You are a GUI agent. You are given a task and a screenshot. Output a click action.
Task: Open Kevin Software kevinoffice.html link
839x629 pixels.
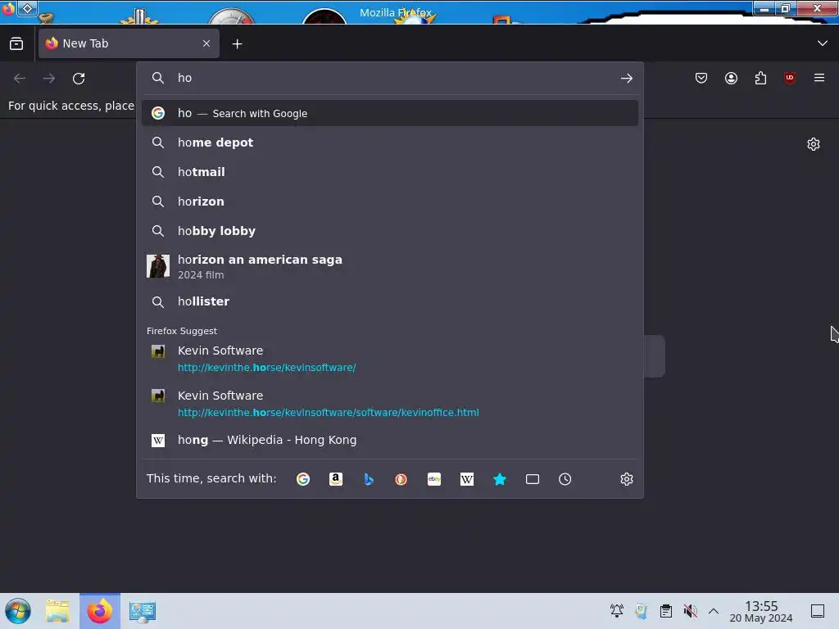tap(389, 404)
